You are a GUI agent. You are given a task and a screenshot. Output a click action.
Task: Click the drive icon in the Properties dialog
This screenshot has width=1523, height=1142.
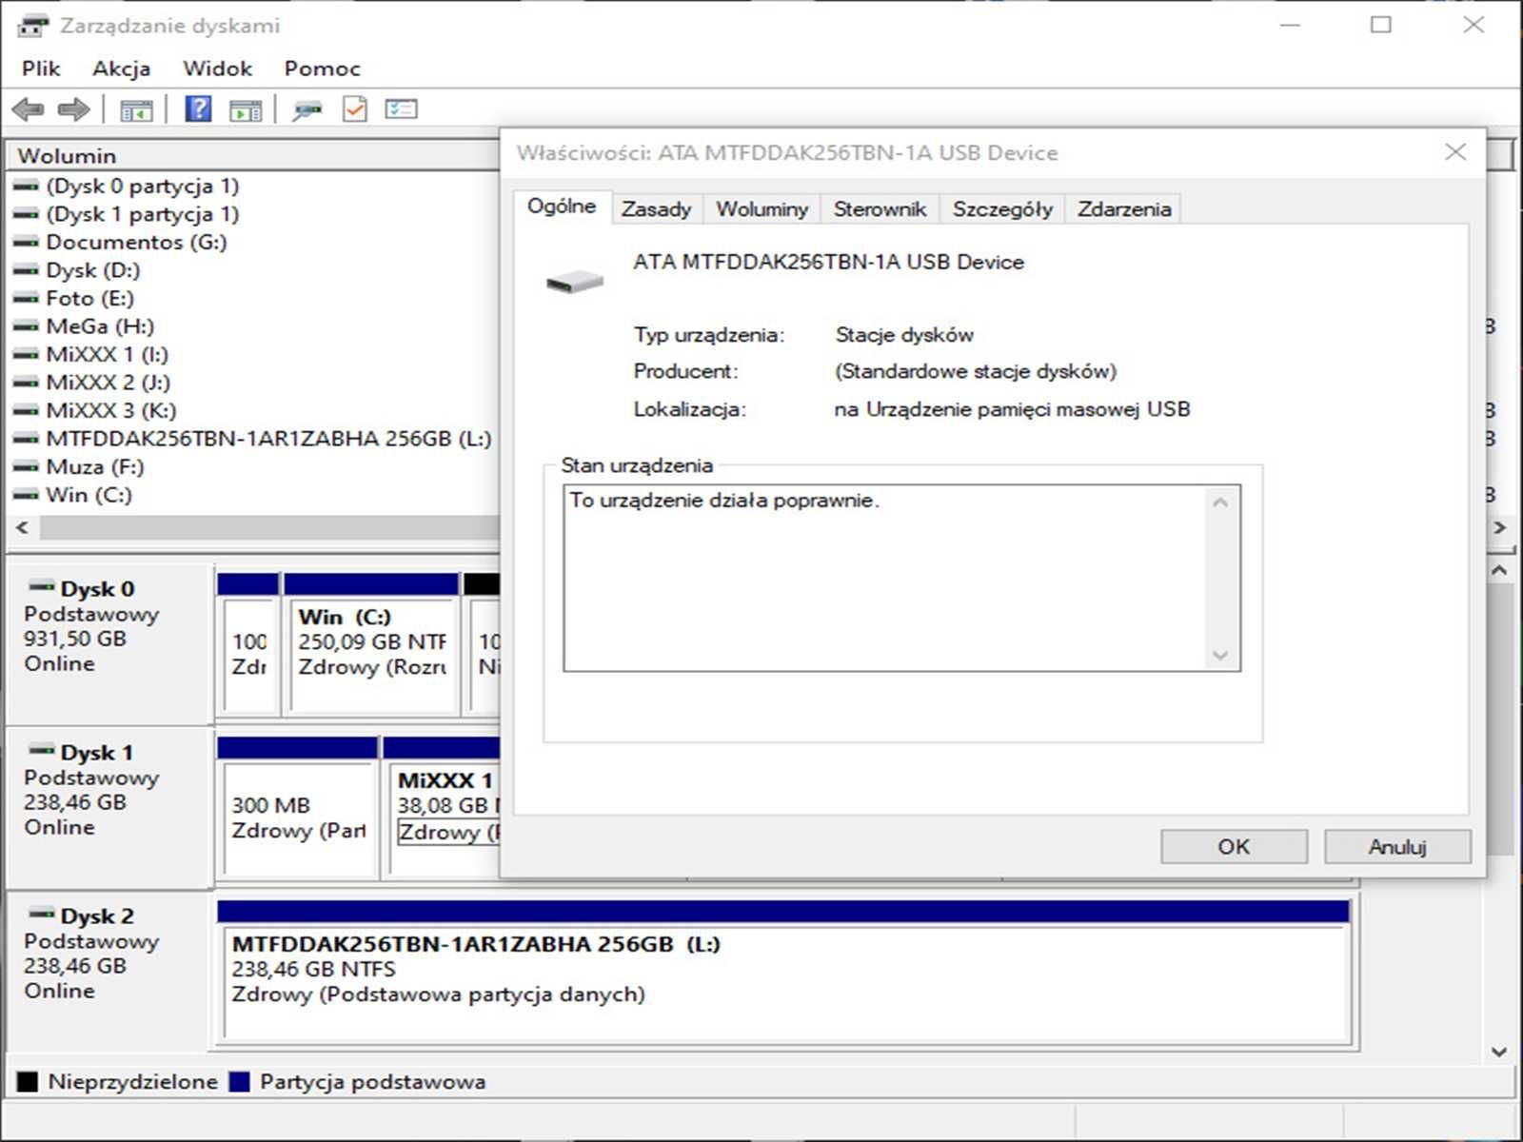pos(575,282)
